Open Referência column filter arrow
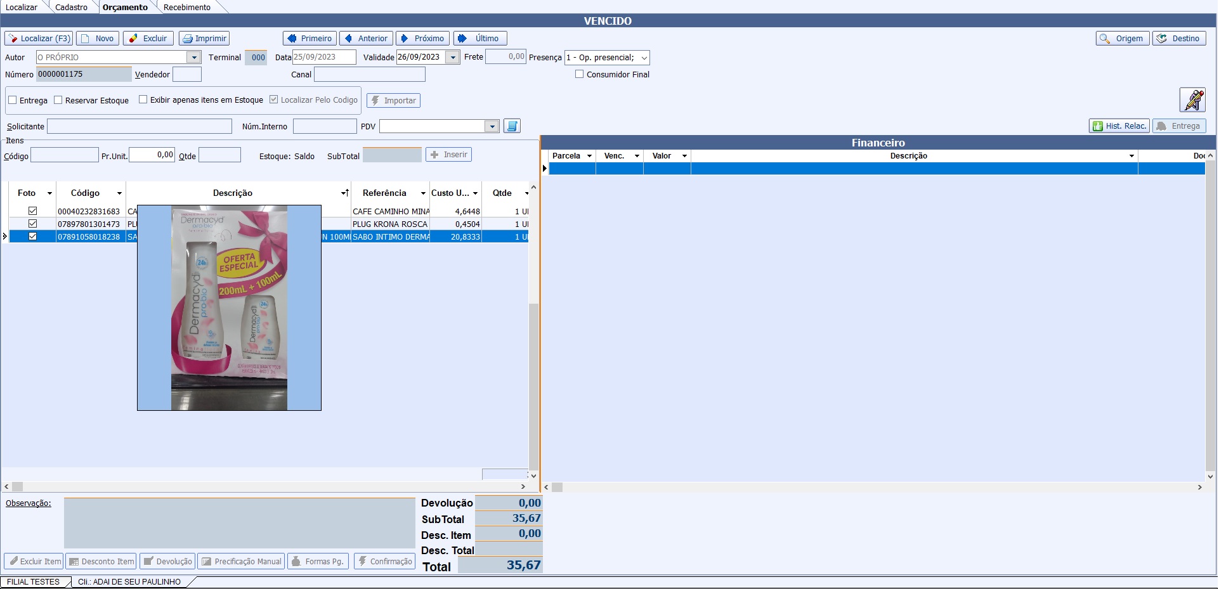The height and width of the screenshot is (589, 1219). point(423,193)
